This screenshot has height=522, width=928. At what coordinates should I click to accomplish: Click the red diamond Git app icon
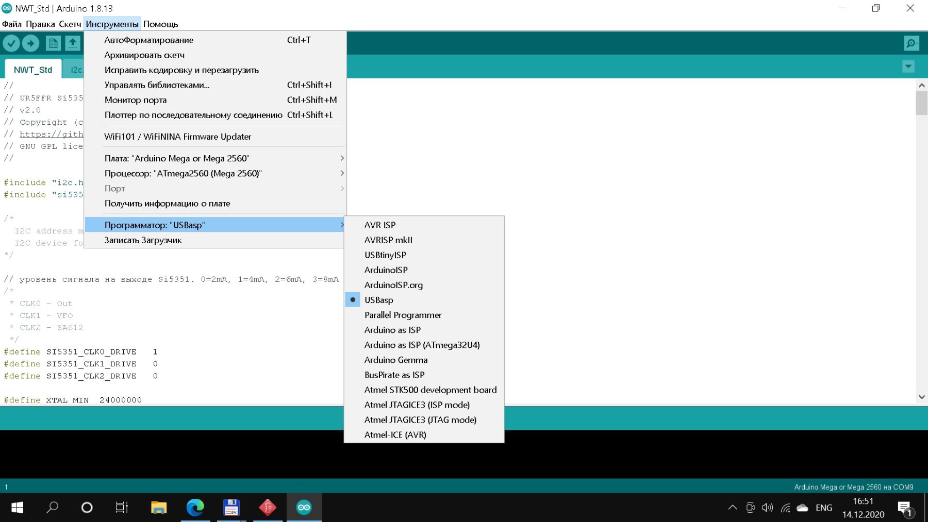(x=268, y=508)
